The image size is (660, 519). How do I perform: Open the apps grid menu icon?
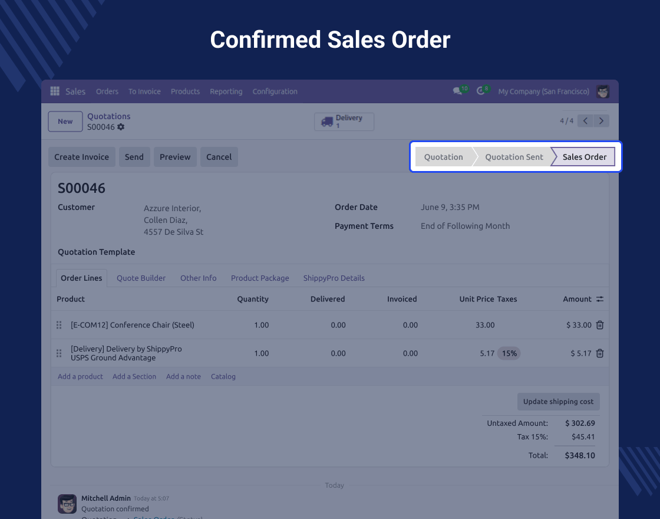pos(55,91)
